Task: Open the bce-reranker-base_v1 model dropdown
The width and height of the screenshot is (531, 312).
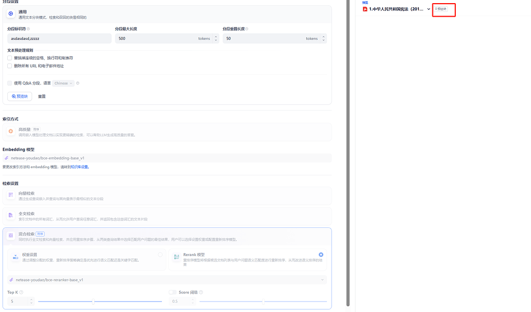Action: pyautogui.click(x=167, y=280)
